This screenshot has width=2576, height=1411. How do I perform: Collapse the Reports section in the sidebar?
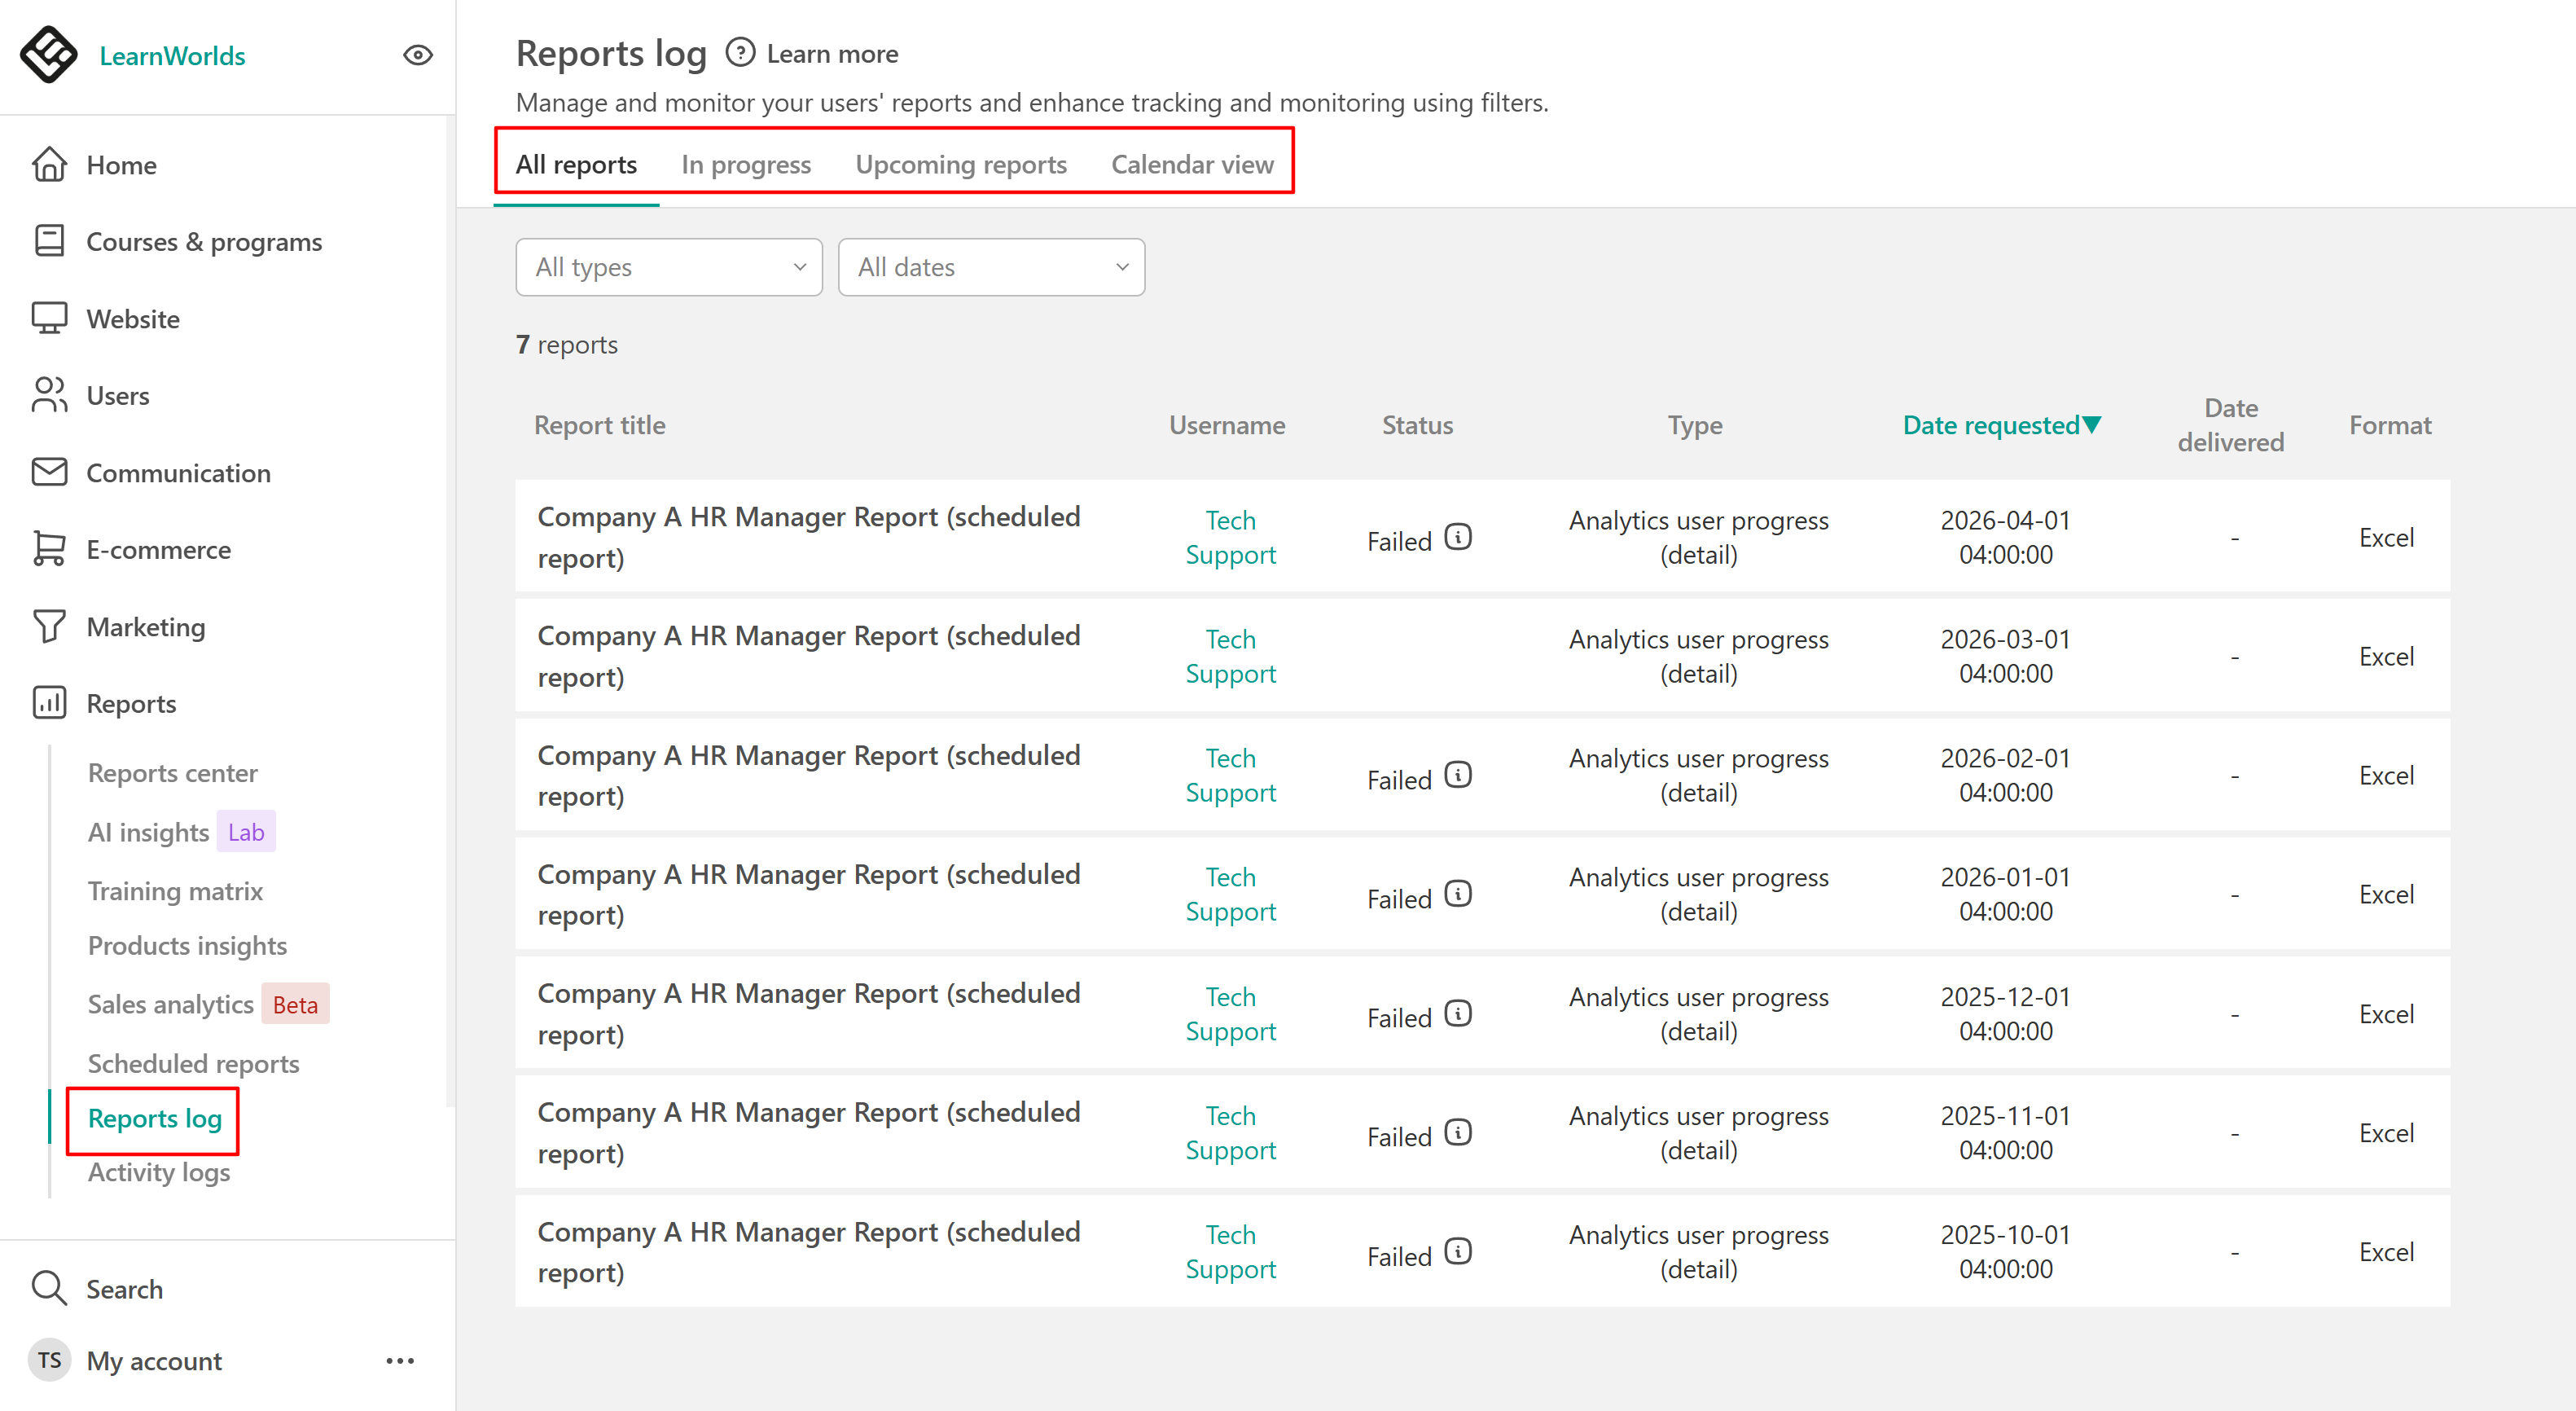[x=131, y=703]
